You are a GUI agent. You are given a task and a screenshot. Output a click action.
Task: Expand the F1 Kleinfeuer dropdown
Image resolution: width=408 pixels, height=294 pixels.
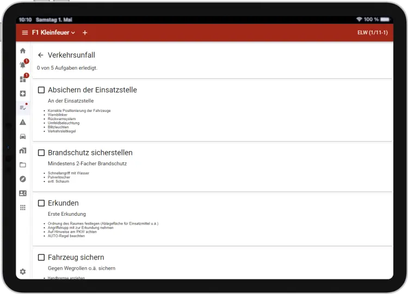coord(53,33)
